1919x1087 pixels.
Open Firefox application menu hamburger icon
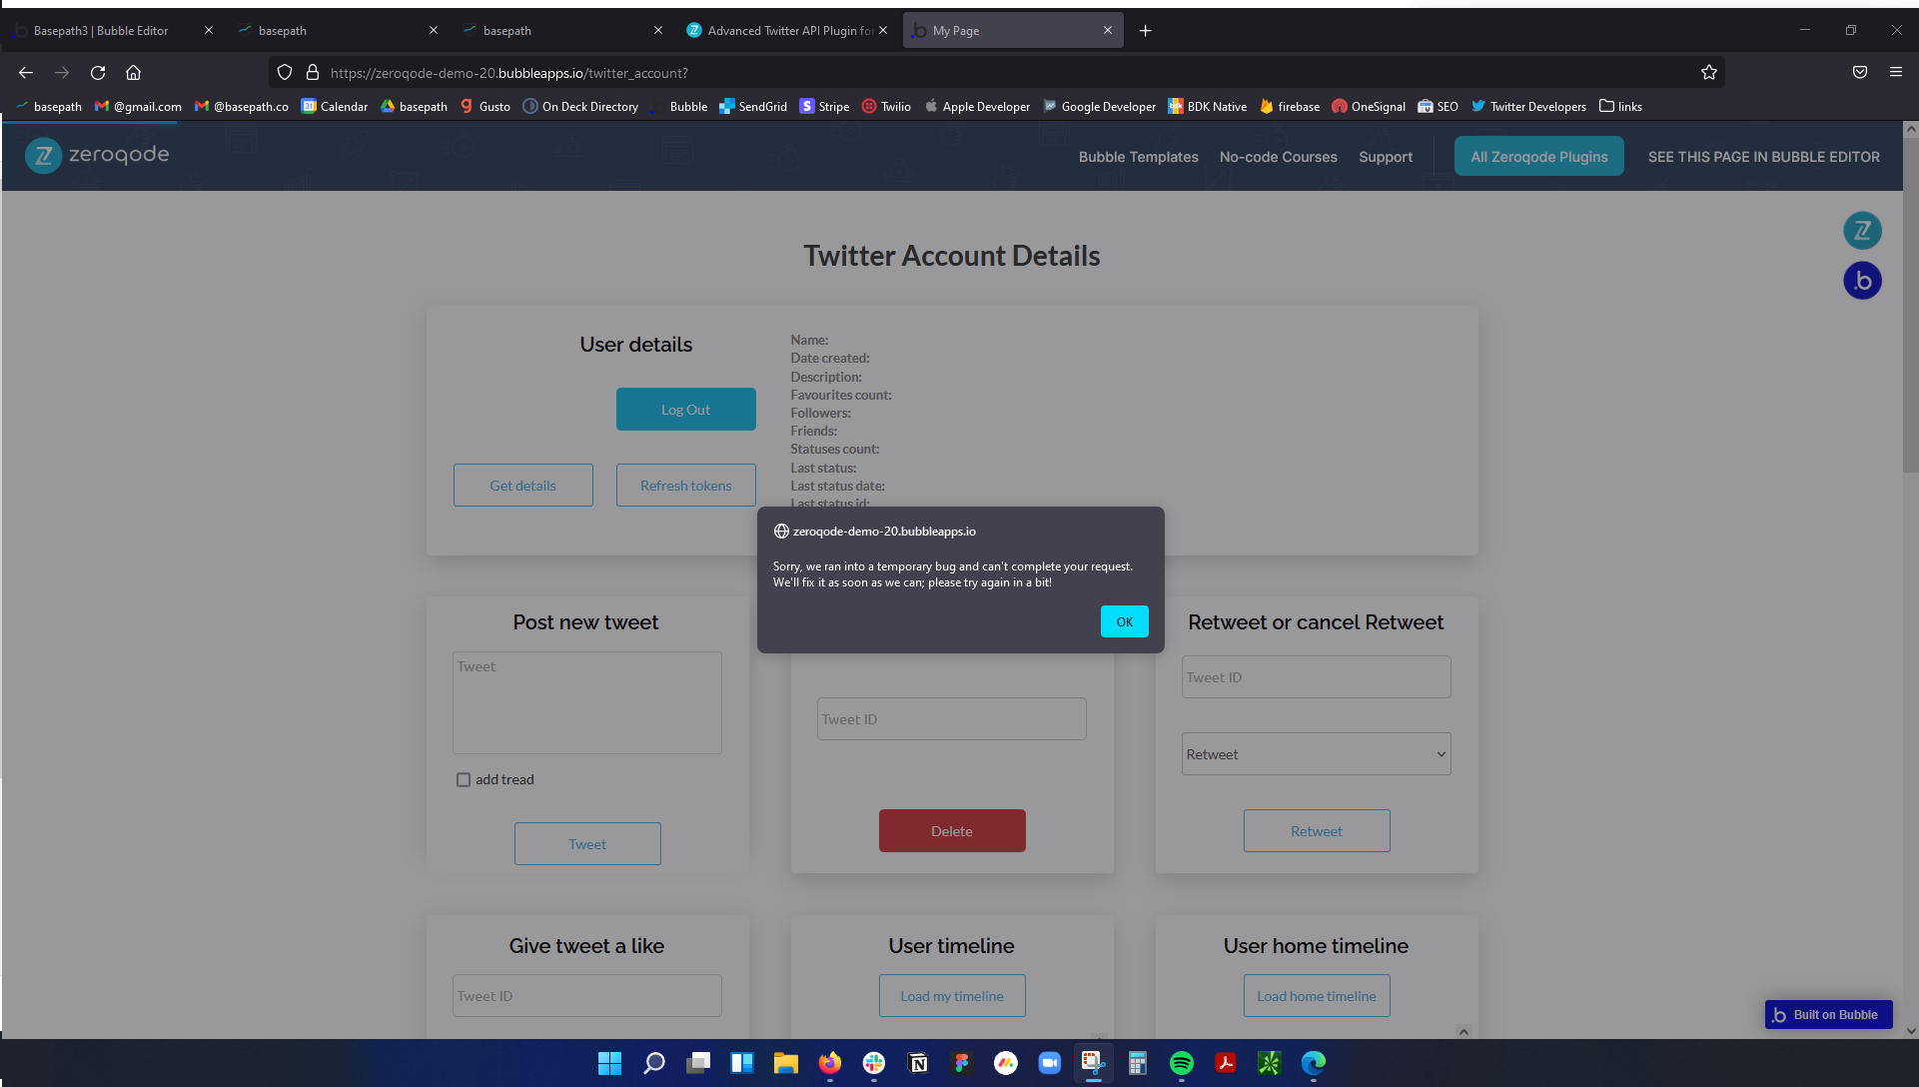tap(1895, 73)
